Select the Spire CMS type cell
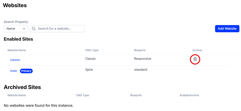The height and width of the screenshot is (111, 241). tap(90, 69)
